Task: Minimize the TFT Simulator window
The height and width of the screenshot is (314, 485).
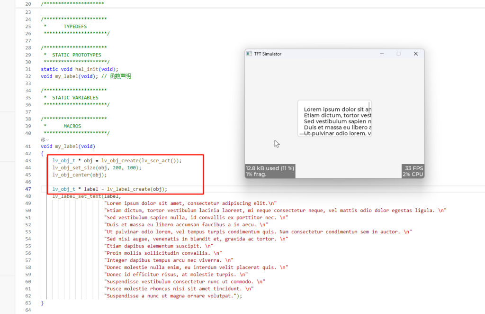Action: [382, 54]
